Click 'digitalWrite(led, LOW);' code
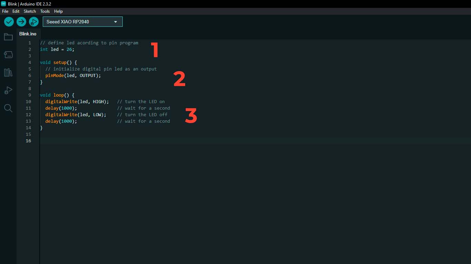 (x=76, y=114)
